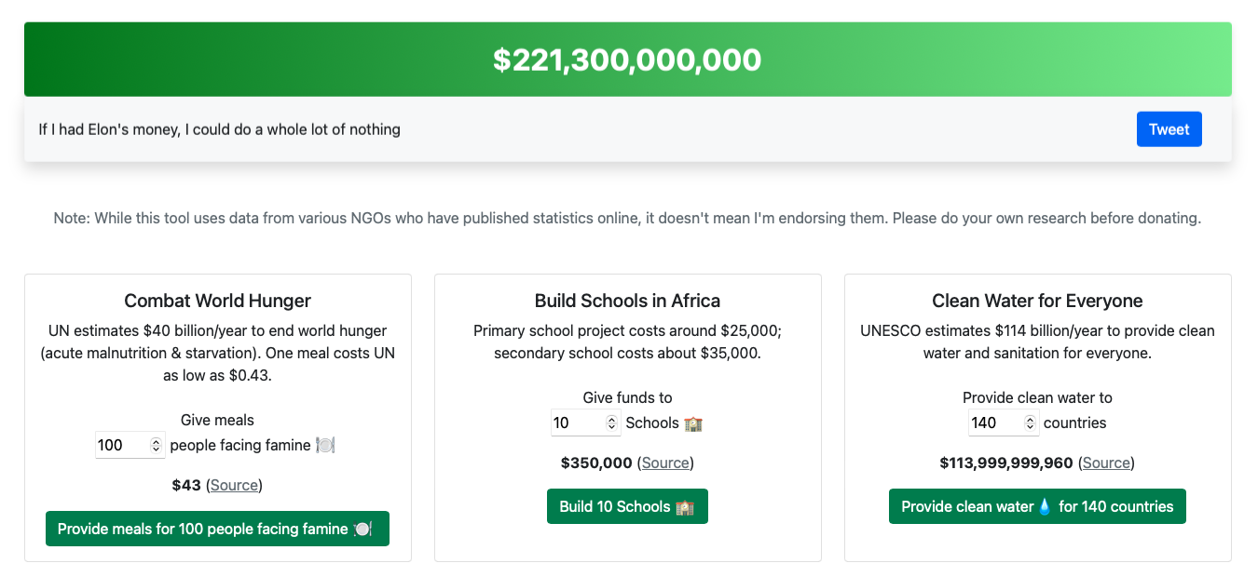Image resolution: width=1258 pixels, height=577 pixels.
Task: Click Provide clean water for 140 countries button
Action: tap(1037, 506)
